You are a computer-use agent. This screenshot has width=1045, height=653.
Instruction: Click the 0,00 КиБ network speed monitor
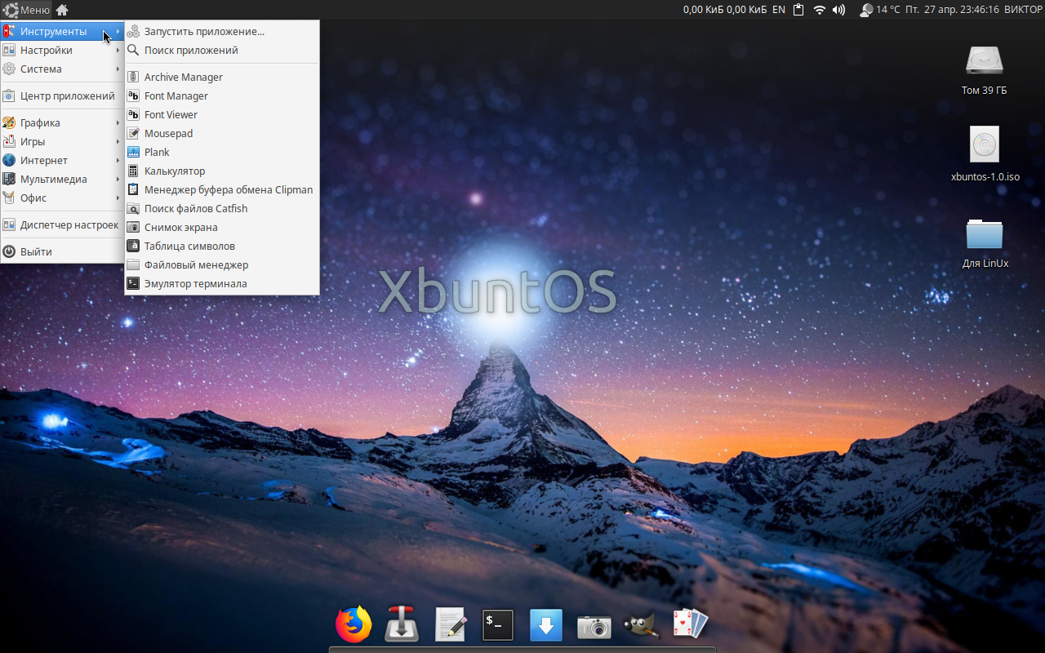point(725,10)
